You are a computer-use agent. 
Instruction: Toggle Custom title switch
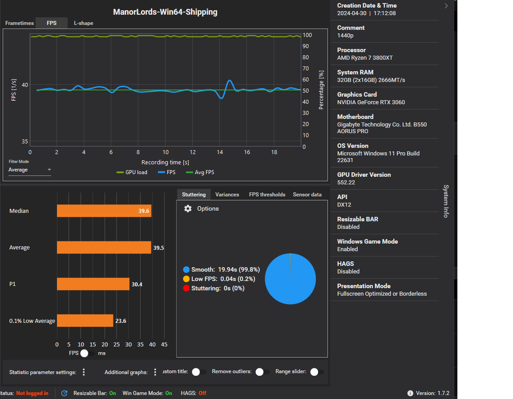coord(199,372)
